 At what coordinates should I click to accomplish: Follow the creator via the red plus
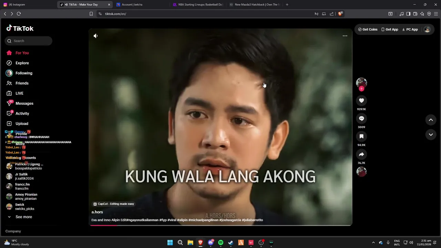point(361,89)
